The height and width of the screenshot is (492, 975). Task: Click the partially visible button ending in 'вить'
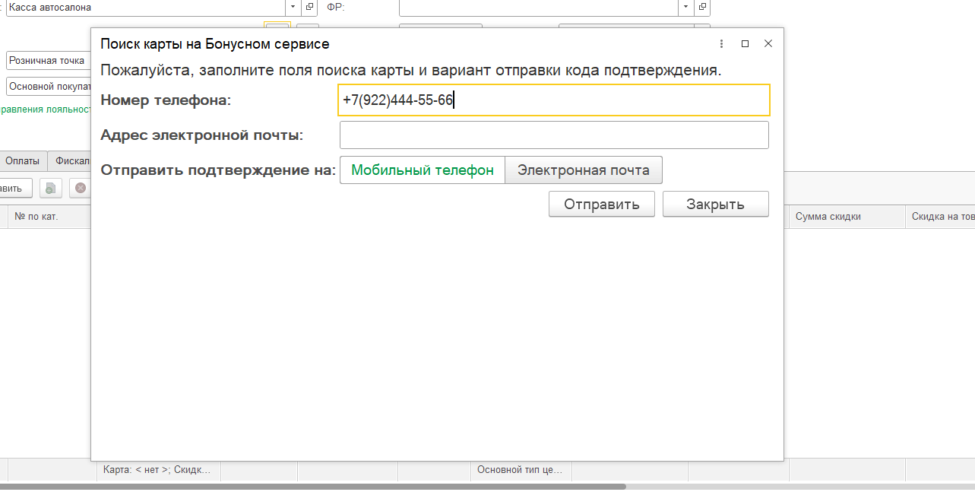coord(16,188)
